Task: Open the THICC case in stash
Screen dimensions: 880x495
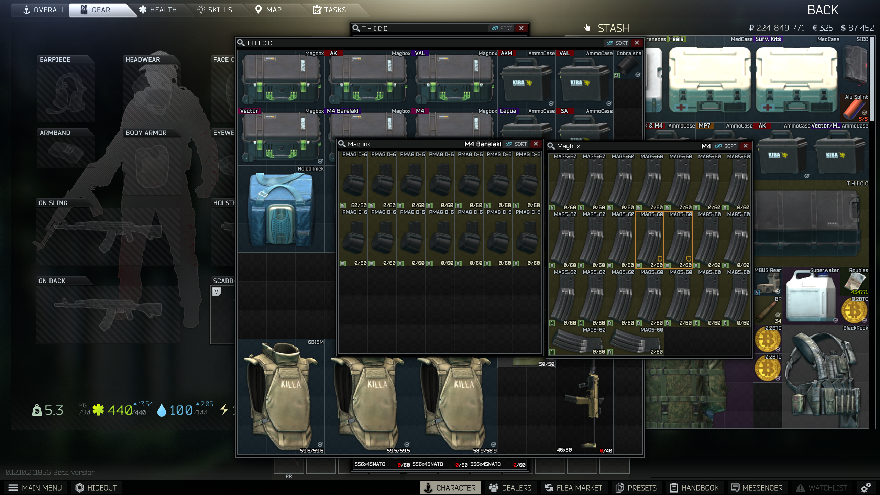Action: pos(811,223)
